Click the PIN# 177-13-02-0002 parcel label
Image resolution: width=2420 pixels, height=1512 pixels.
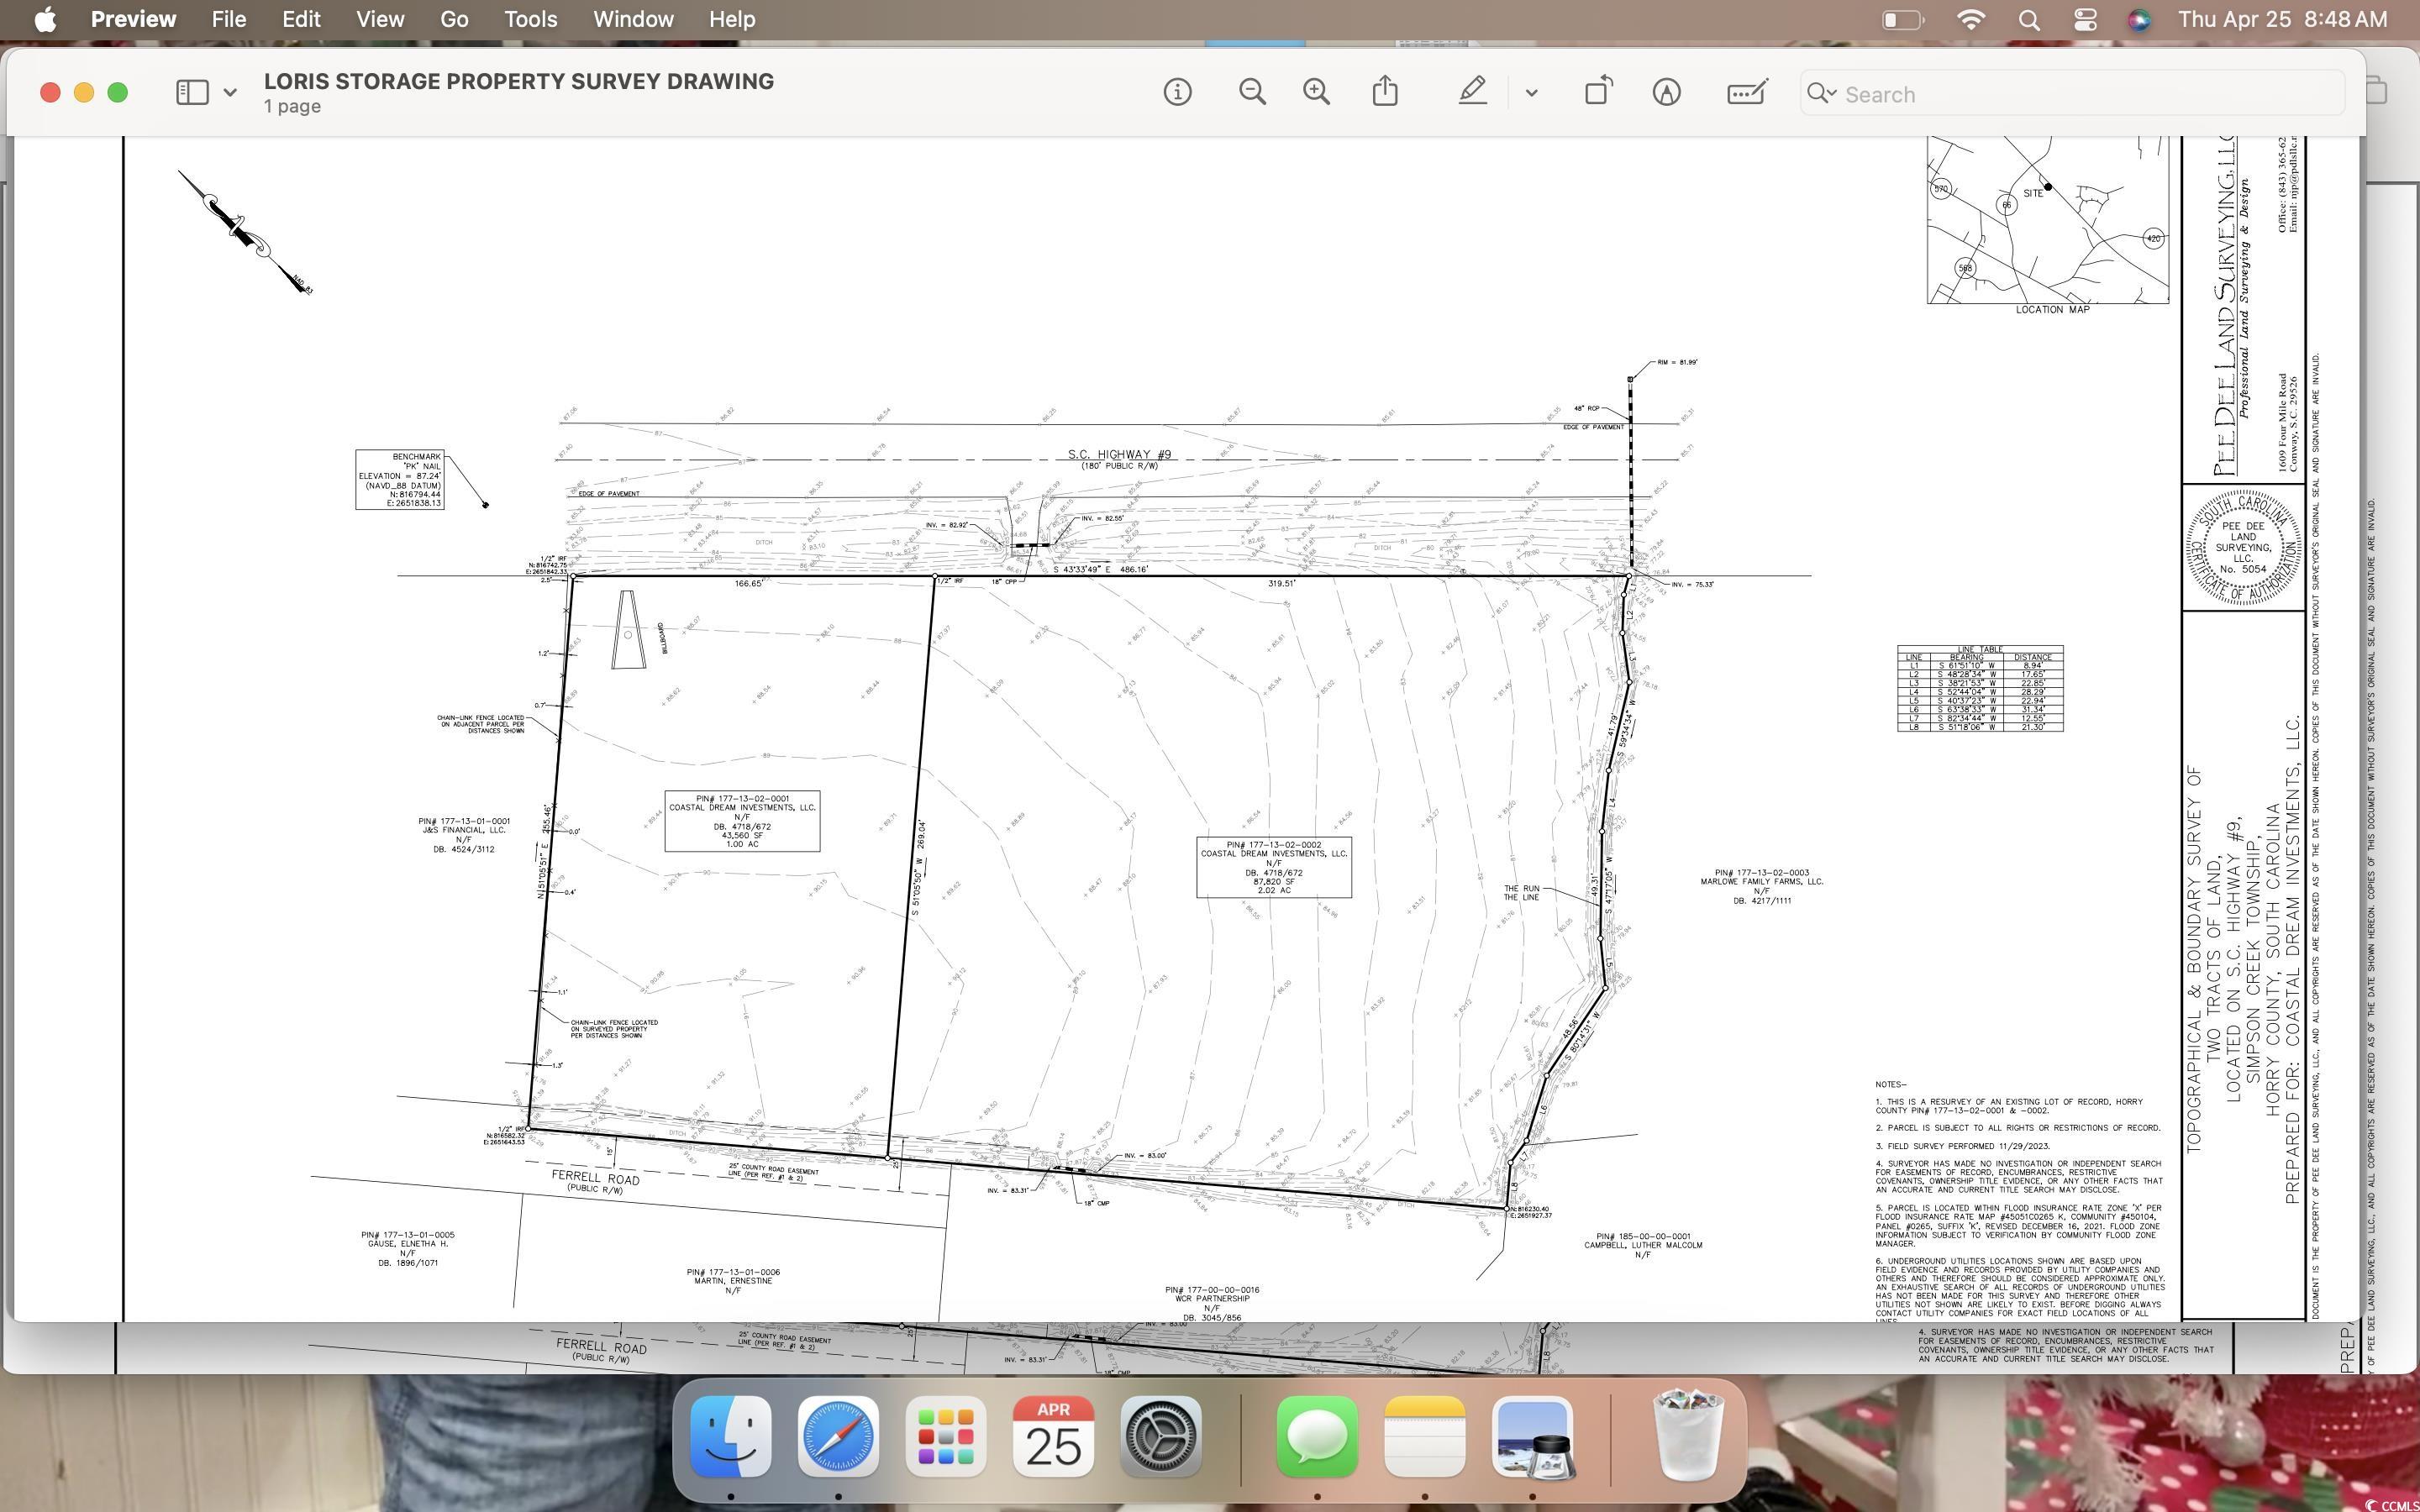point(1274,867)
